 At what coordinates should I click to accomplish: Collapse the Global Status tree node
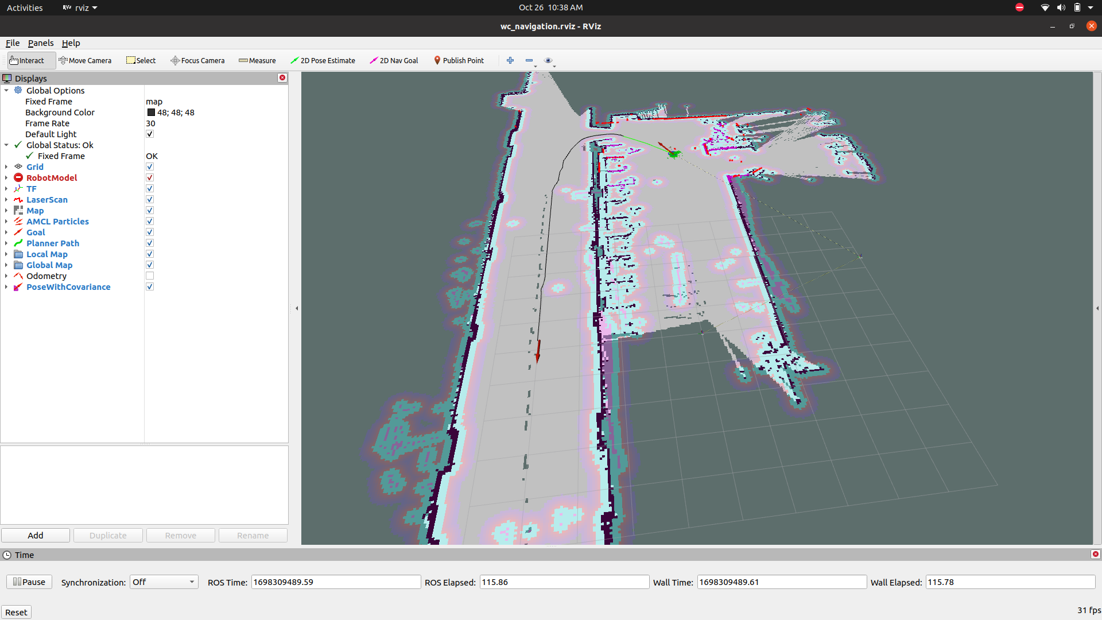point(6,145)
